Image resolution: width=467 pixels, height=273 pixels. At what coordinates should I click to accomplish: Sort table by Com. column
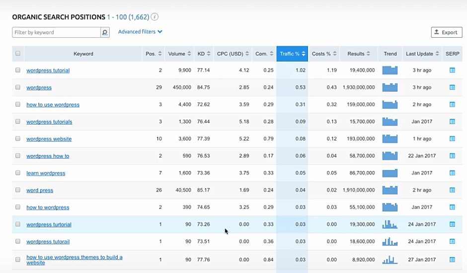(x=264, y=54)
